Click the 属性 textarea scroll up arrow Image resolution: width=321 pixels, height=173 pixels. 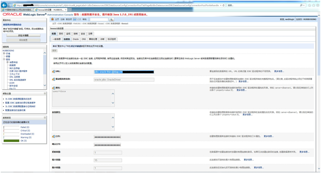pyautogui.click(x=113, y=94)
